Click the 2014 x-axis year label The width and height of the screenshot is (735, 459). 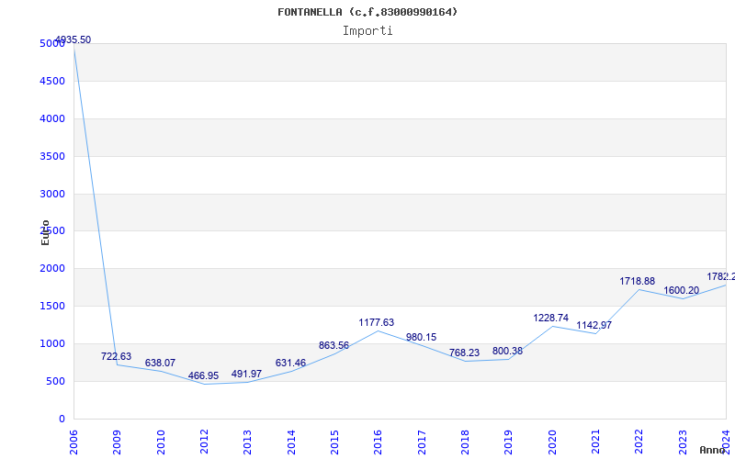(290, 442)
